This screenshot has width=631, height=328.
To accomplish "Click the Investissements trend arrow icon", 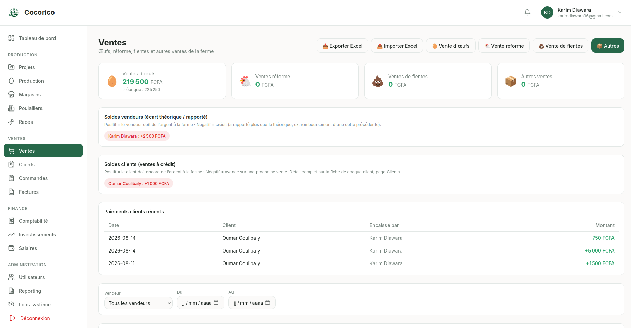I will click(x=11, y=234).
